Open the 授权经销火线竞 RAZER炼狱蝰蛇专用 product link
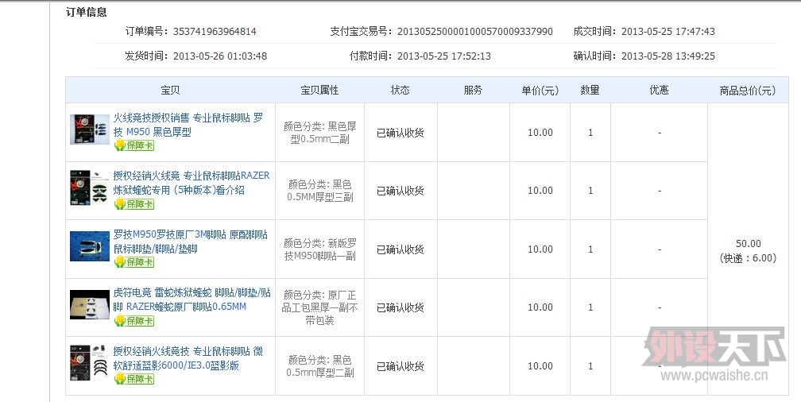The height and width of the screenshot is (402, 801). (x=191, y=183)
